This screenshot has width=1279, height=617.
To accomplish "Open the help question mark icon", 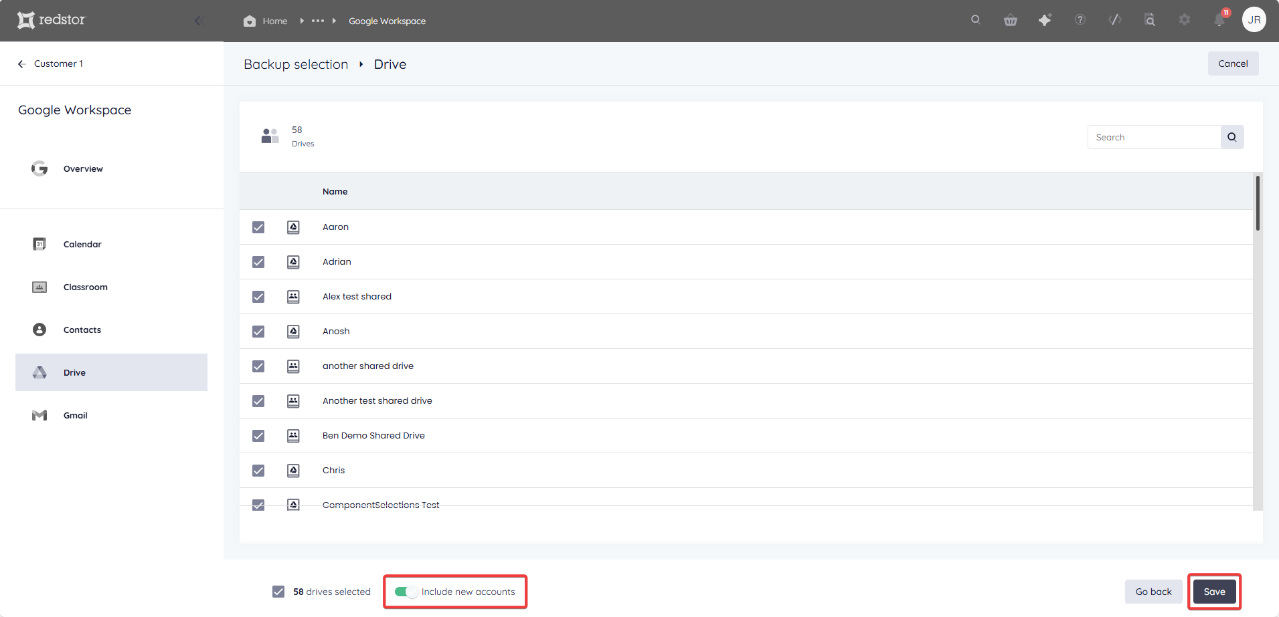I will [1080, 20].
